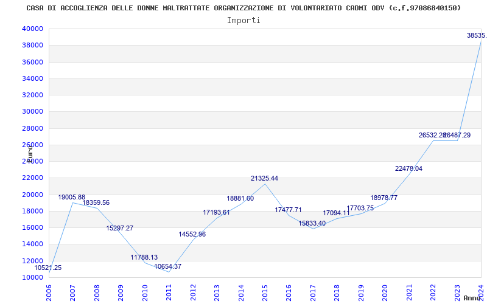Click the 22478.04 data label

(x=408, y=169)
